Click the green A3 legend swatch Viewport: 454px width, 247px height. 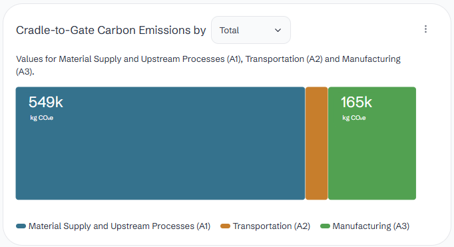click(325, 226)
